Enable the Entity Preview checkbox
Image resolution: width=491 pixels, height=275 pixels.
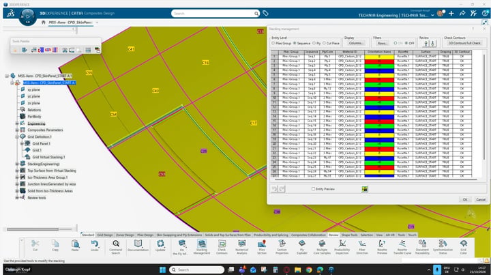click(x=313, y=189)
